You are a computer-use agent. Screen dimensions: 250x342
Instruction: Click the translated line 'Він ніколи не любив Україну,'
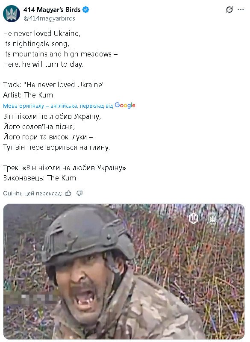(x=52, y=116)
